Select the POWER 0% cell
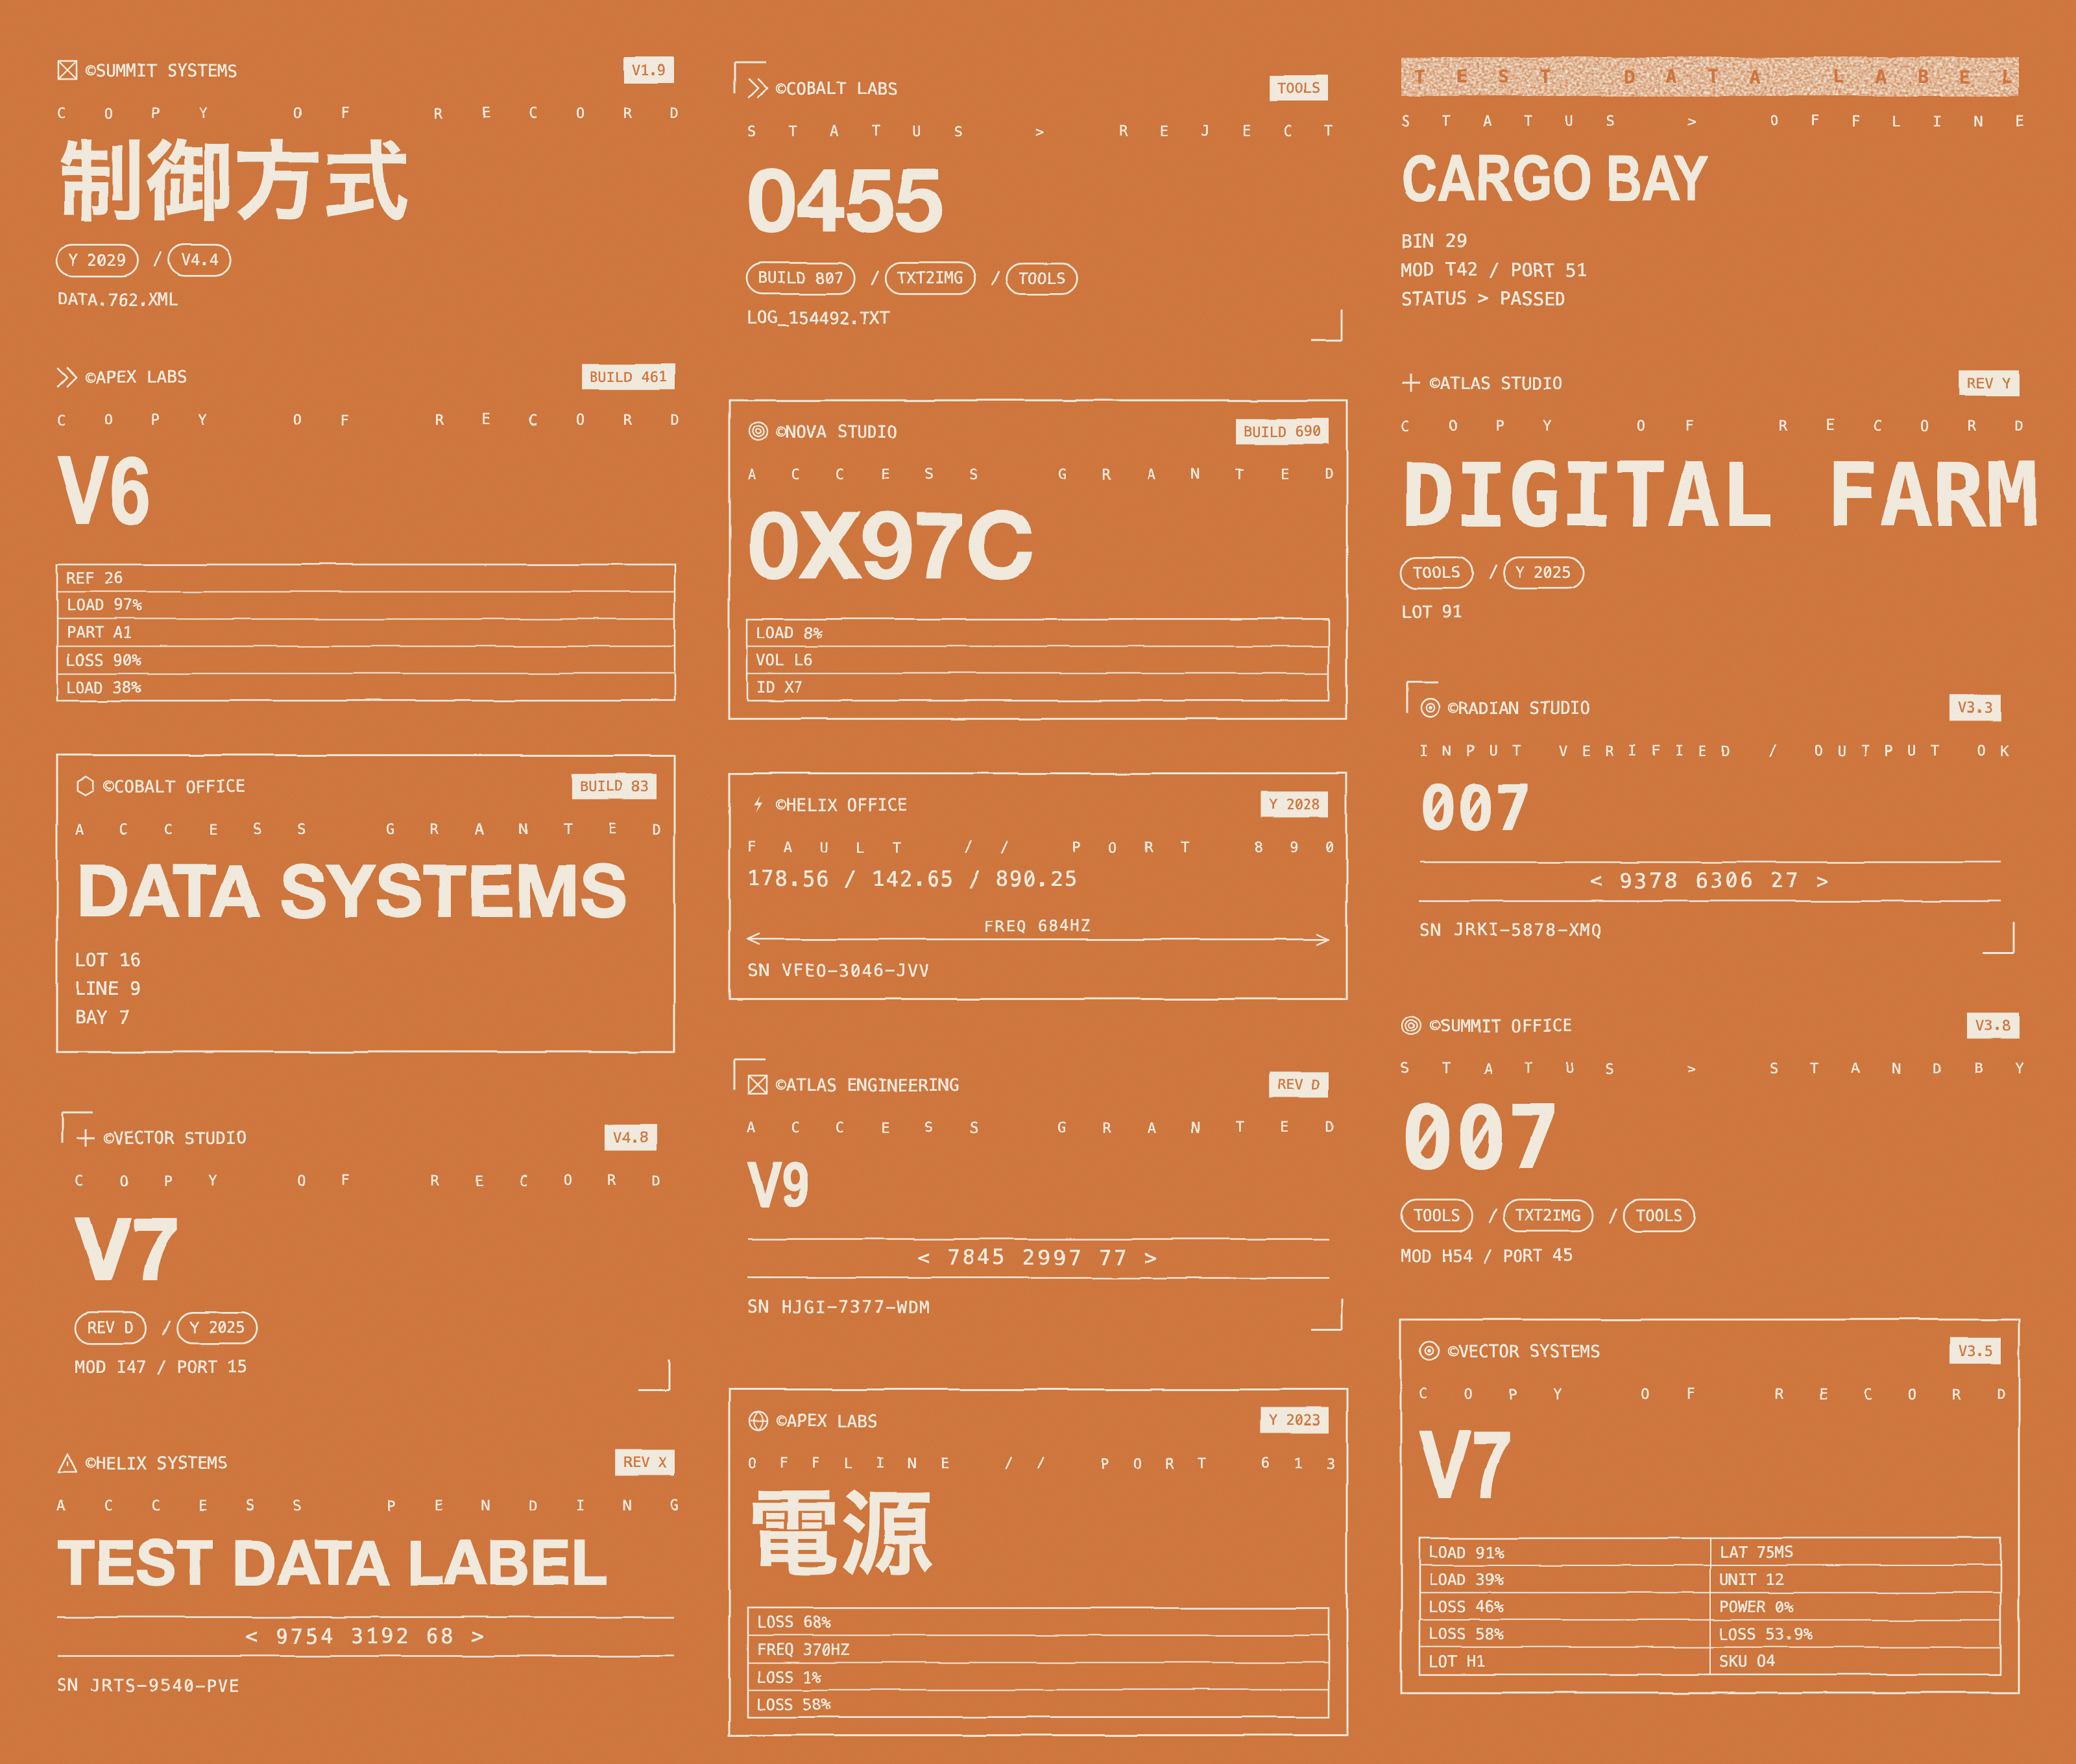 (x=1855, y=1607)
